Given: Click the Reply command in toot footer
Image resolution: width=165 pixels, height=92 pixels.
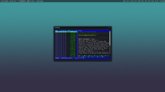Looking at the screenshot, I should coord(84,57).
